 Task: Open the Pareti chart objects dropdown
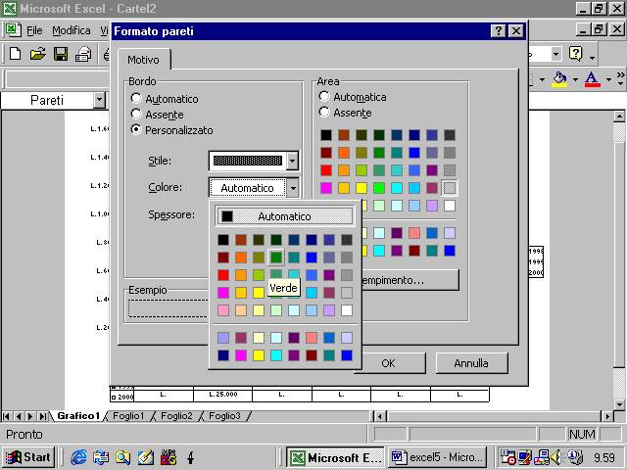100,100
